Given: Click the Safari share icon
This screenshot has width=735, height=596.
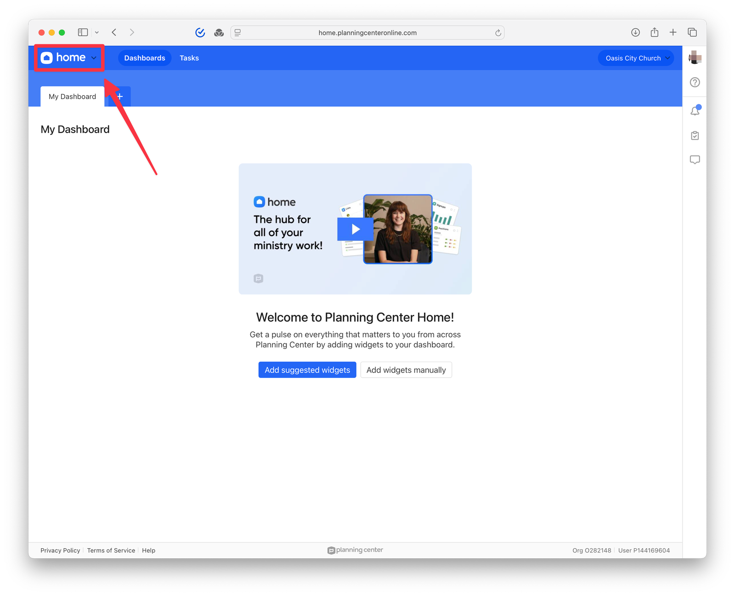Looking at the screenshot, I should (654, 32).
